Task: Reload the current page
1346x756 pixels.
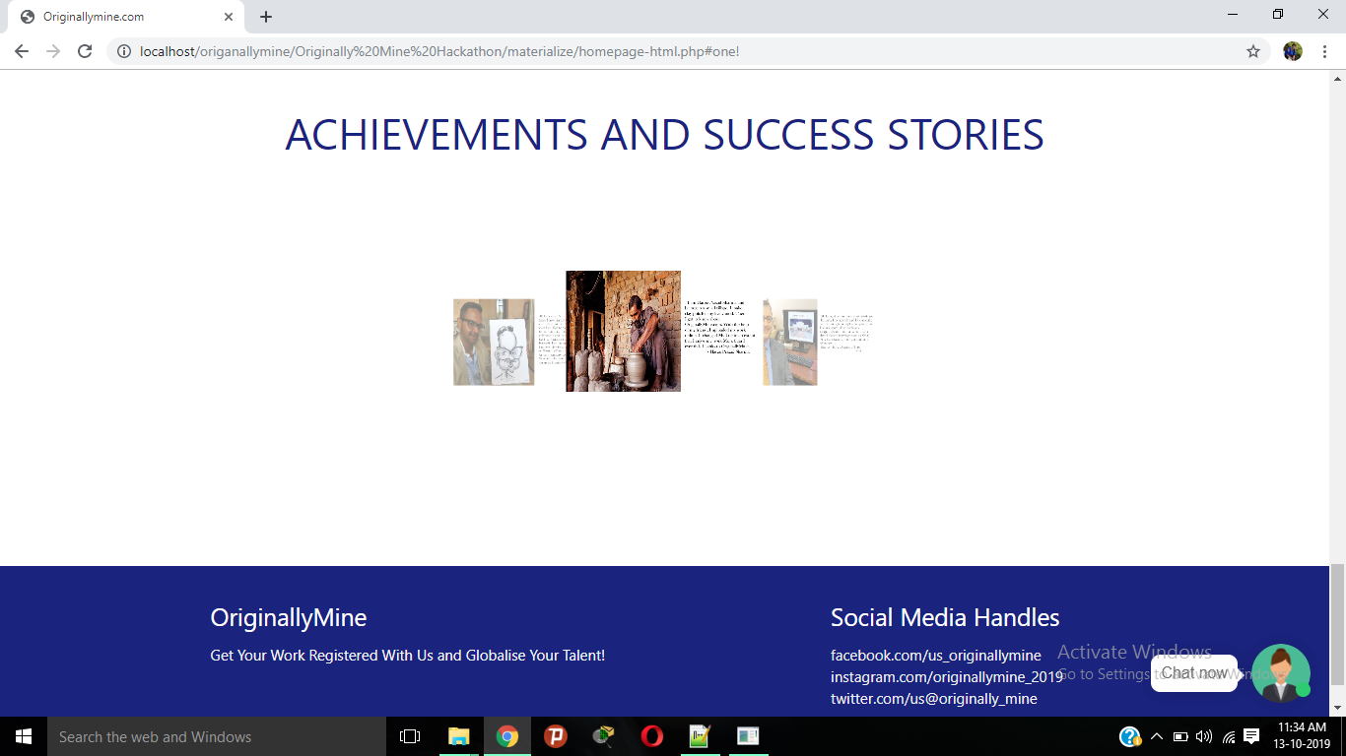Action: 85,51
